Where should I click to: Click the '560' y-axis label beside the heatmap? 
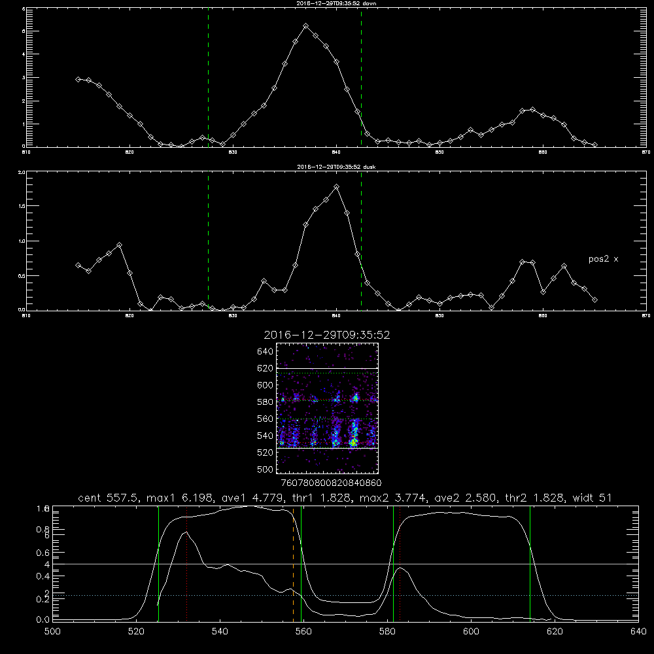point(266,419)
